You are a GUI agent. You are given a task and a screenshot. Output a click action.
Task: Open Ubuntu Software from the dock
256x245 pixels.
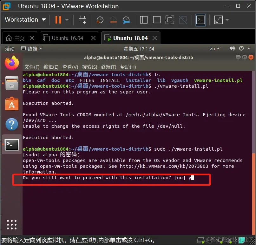12,104
